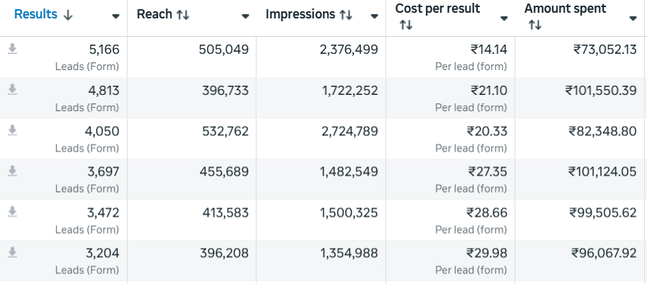Expand the Impressions column dropdown
The image size is (647, 284).
375,16
